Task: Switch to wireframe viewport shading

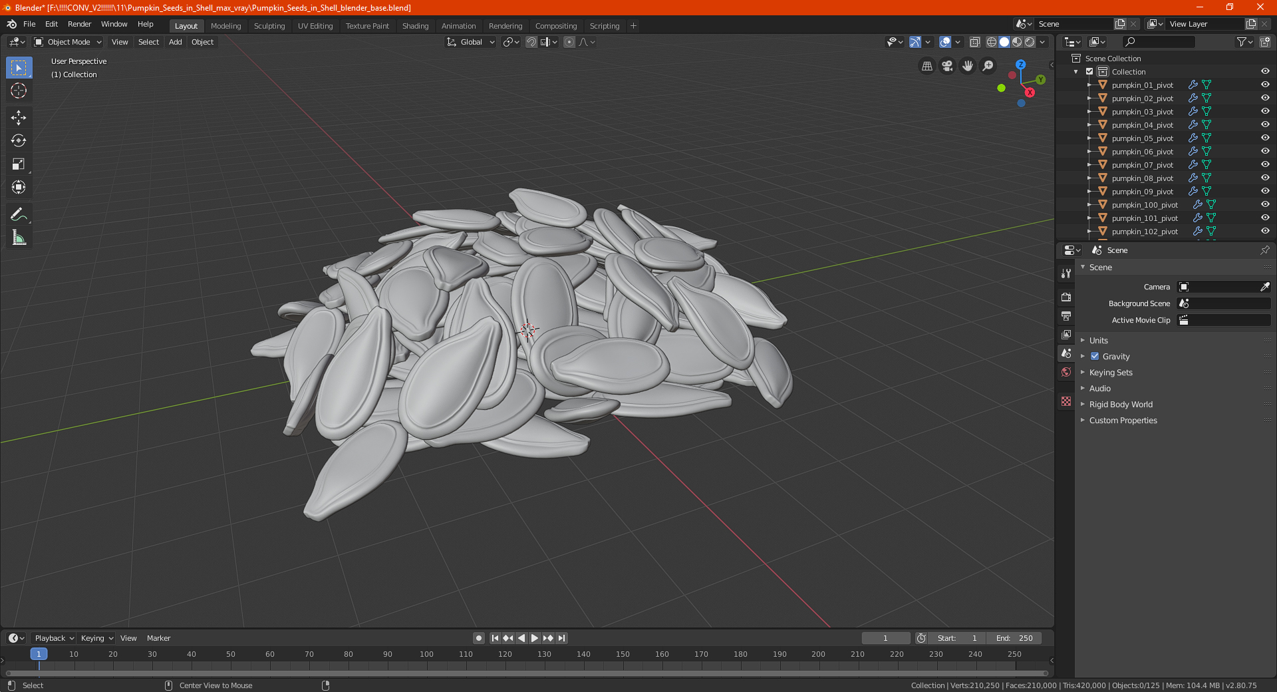Action: click(x=991, y=42)
